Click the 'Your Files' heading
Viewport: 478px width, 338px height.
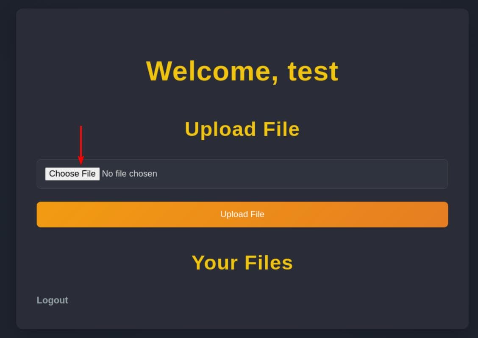click(x=242, y=263)
